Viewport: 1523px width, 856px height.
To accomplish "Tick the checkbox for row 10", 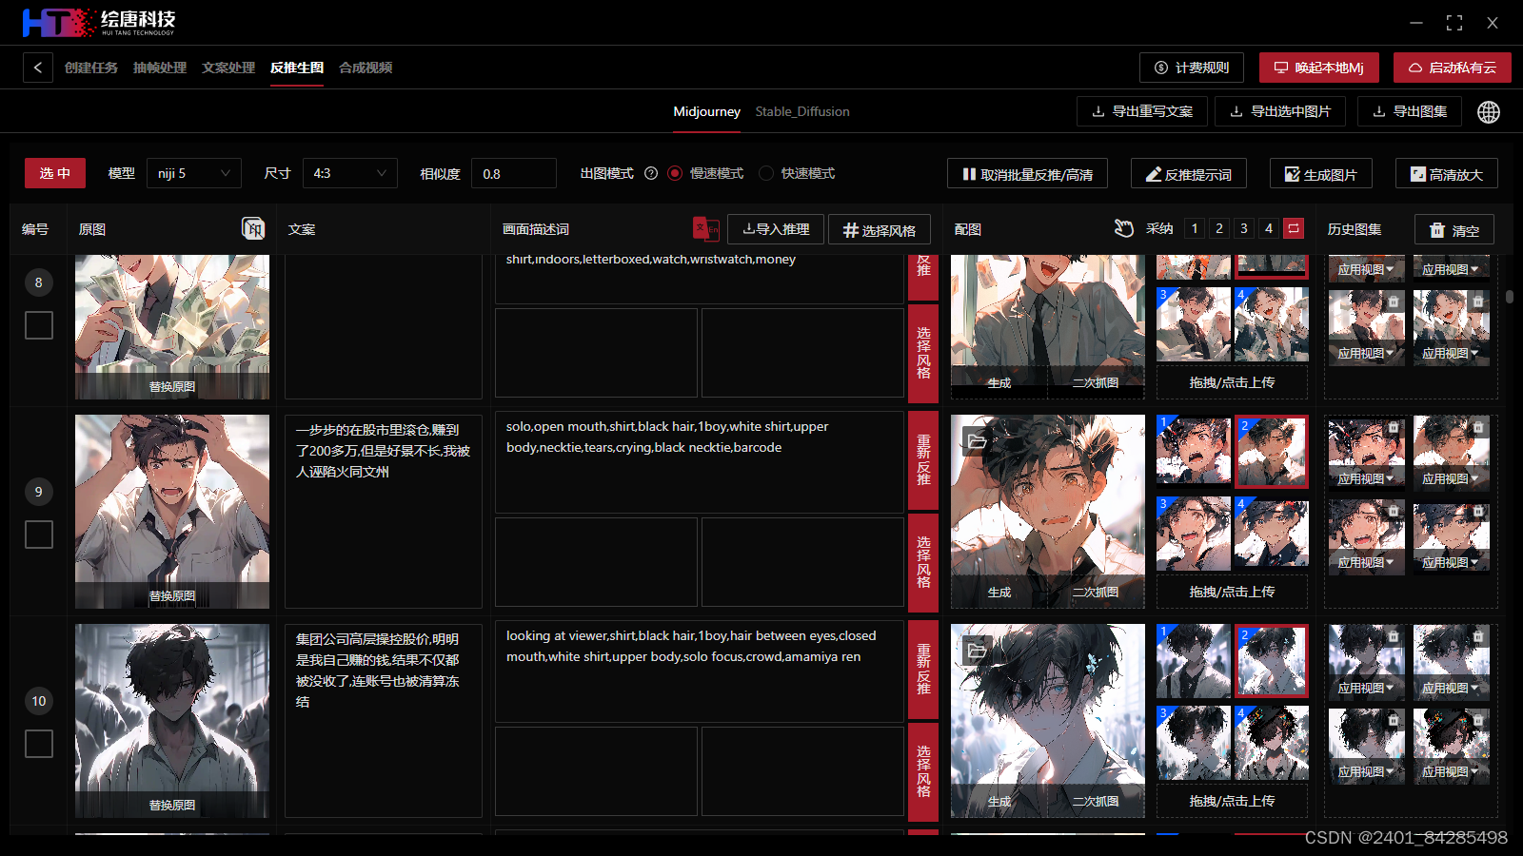I will coord(39,744).
